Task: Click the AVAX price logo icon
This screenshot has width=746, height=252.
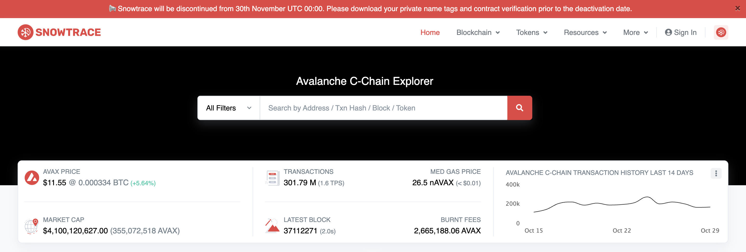Action: tap(32, 177)
